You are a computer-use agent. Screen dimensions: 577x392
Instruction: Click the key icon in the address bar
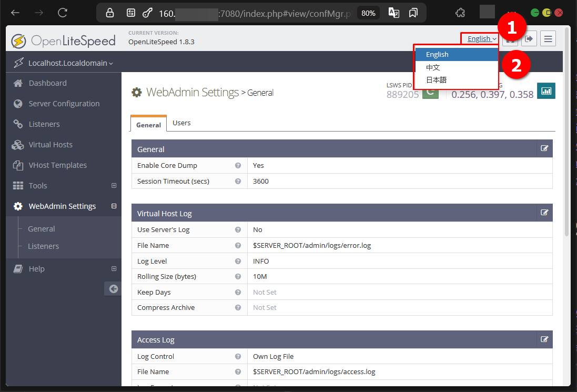click(147, 13)
